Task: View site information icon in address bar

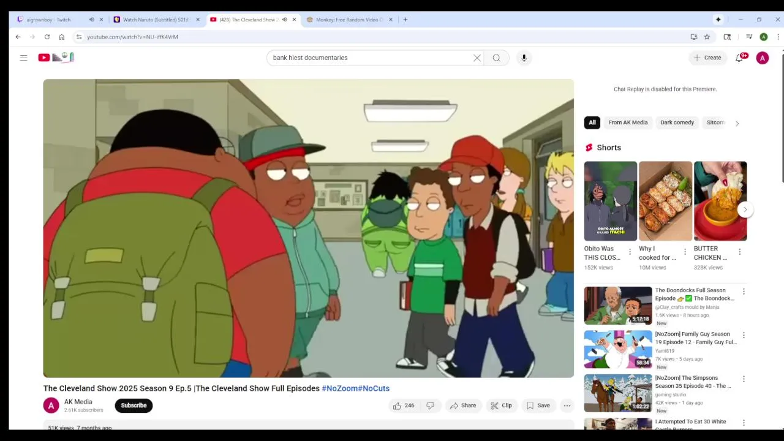Action: click(78, 37)
